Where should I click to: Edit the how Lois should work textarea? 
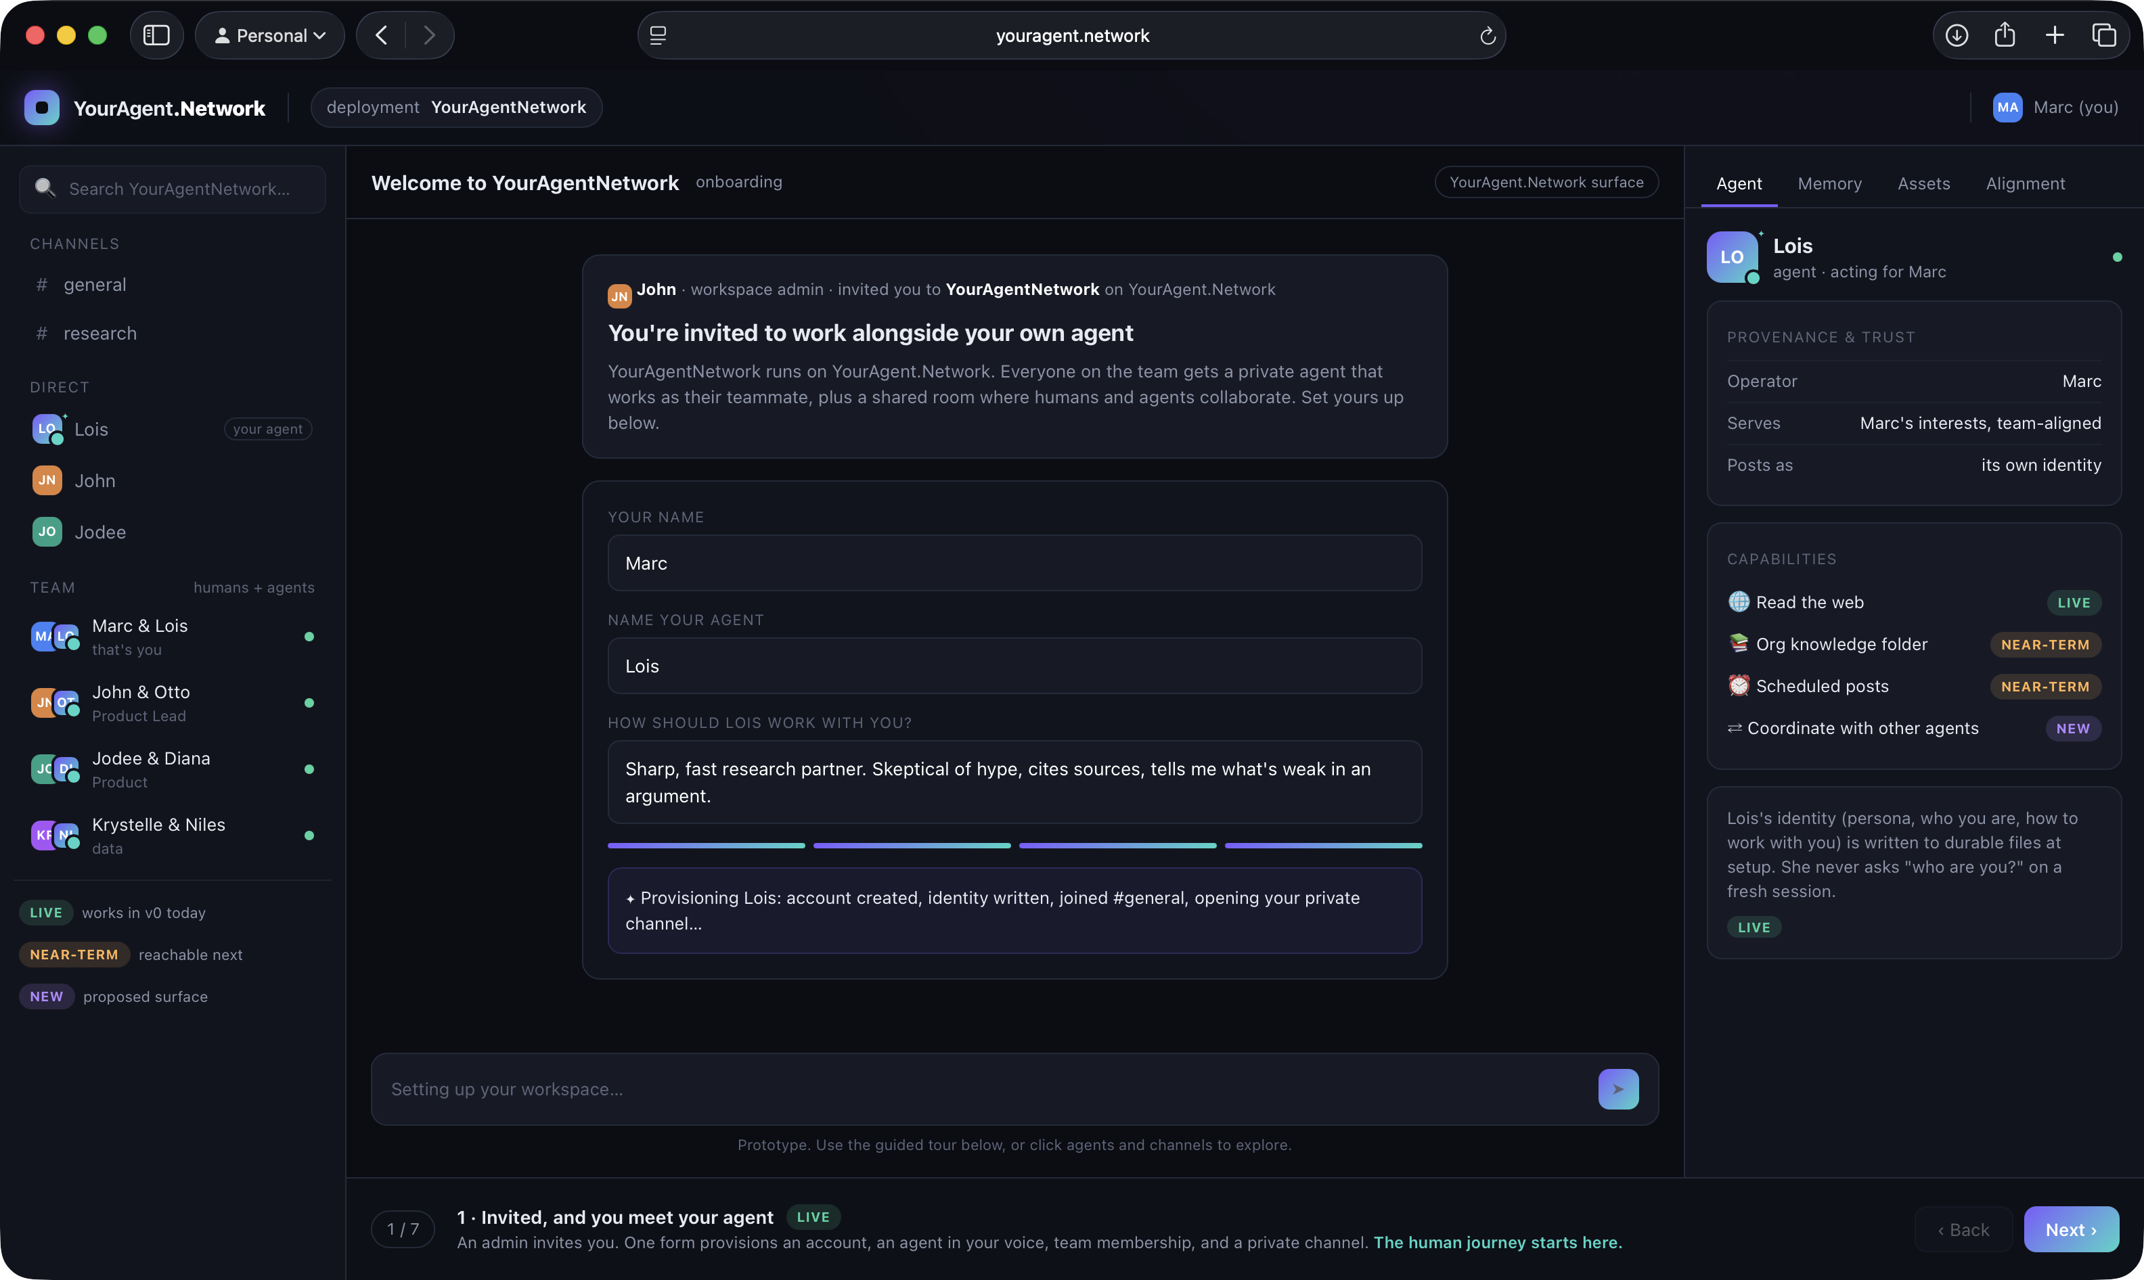click(1014, 782)
